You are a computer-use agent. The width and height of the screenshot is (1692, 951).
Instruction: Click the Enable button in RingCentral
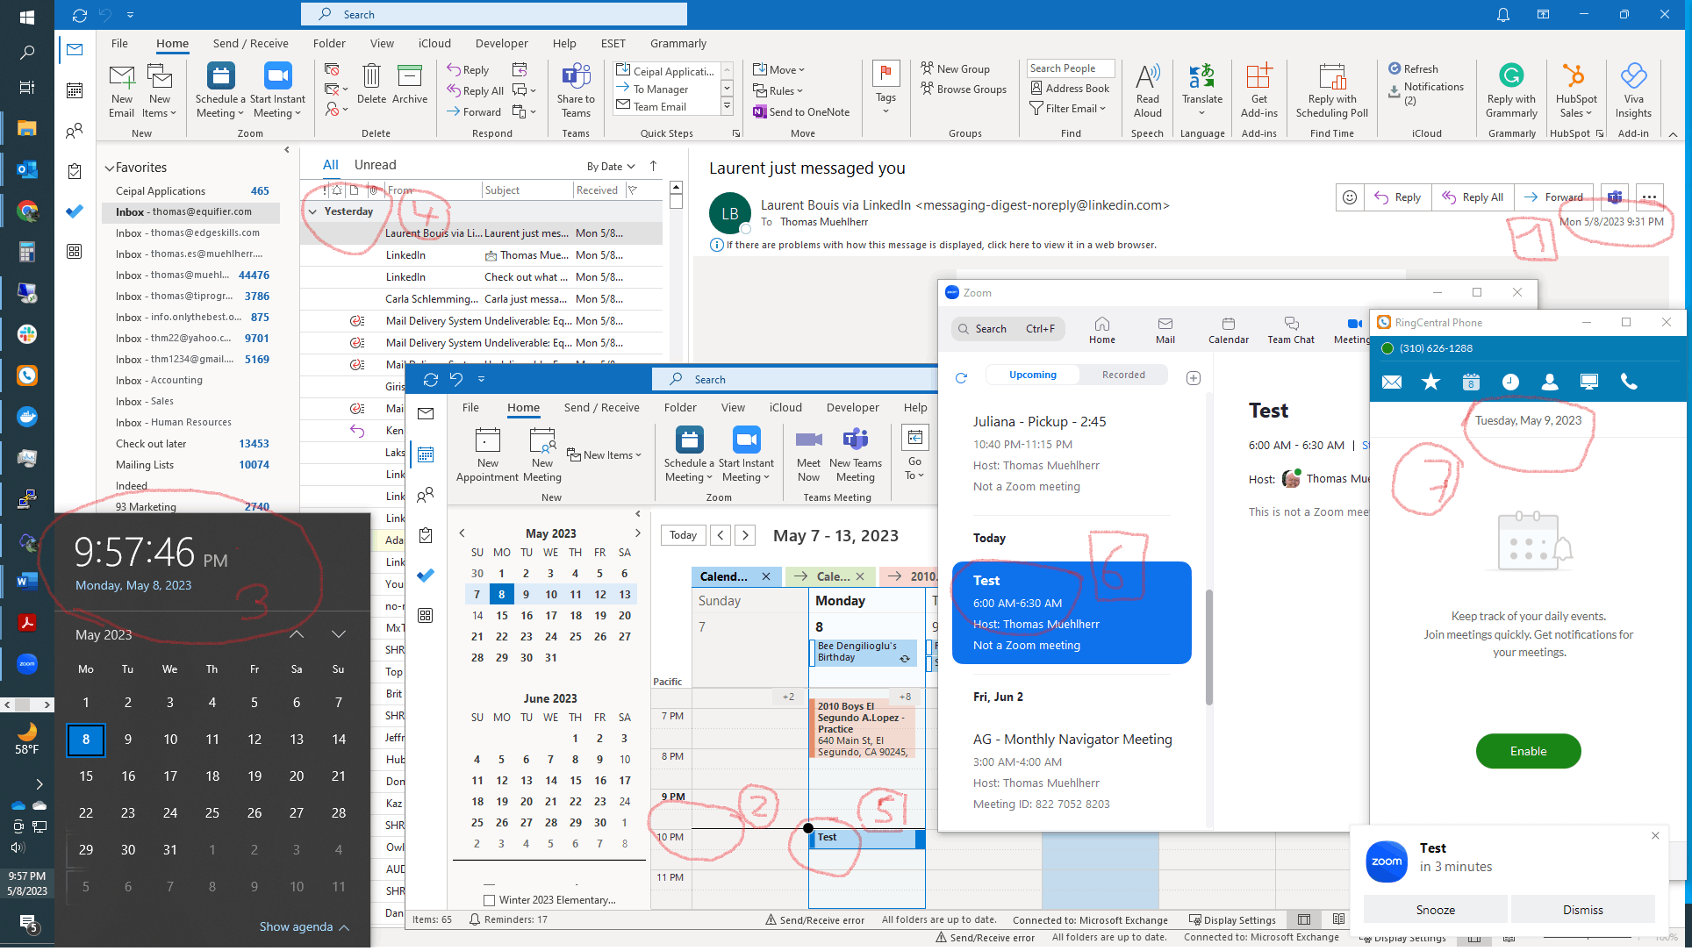[1528, 751]
